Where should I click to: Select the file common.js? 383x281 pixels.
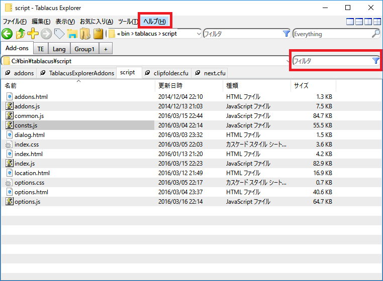click(29, 115)
